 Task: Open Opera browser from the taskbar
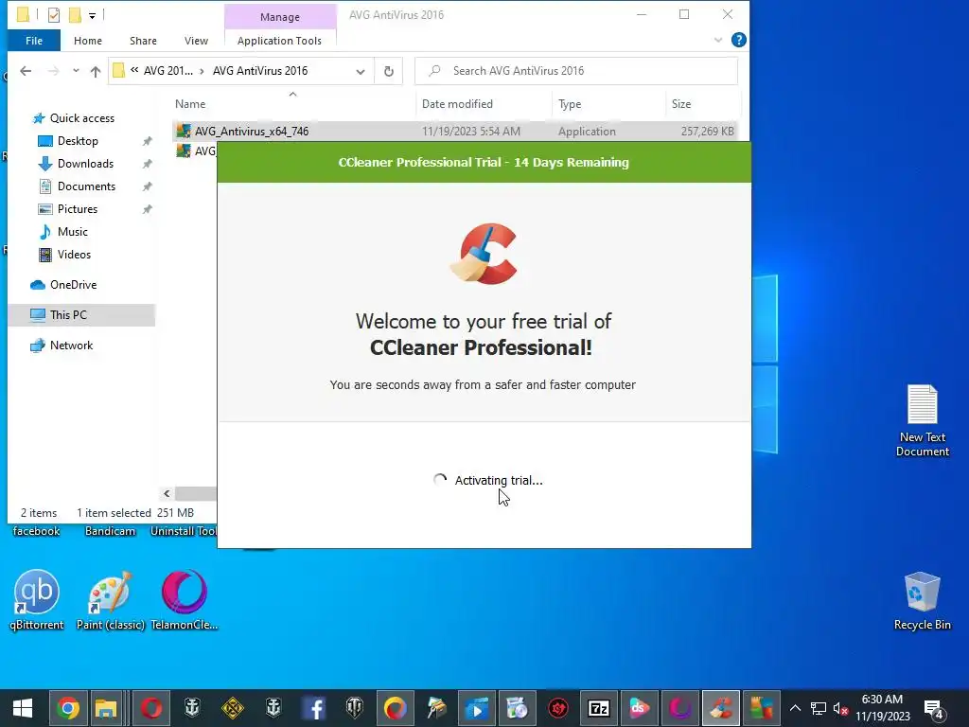(x=150, y=708)
